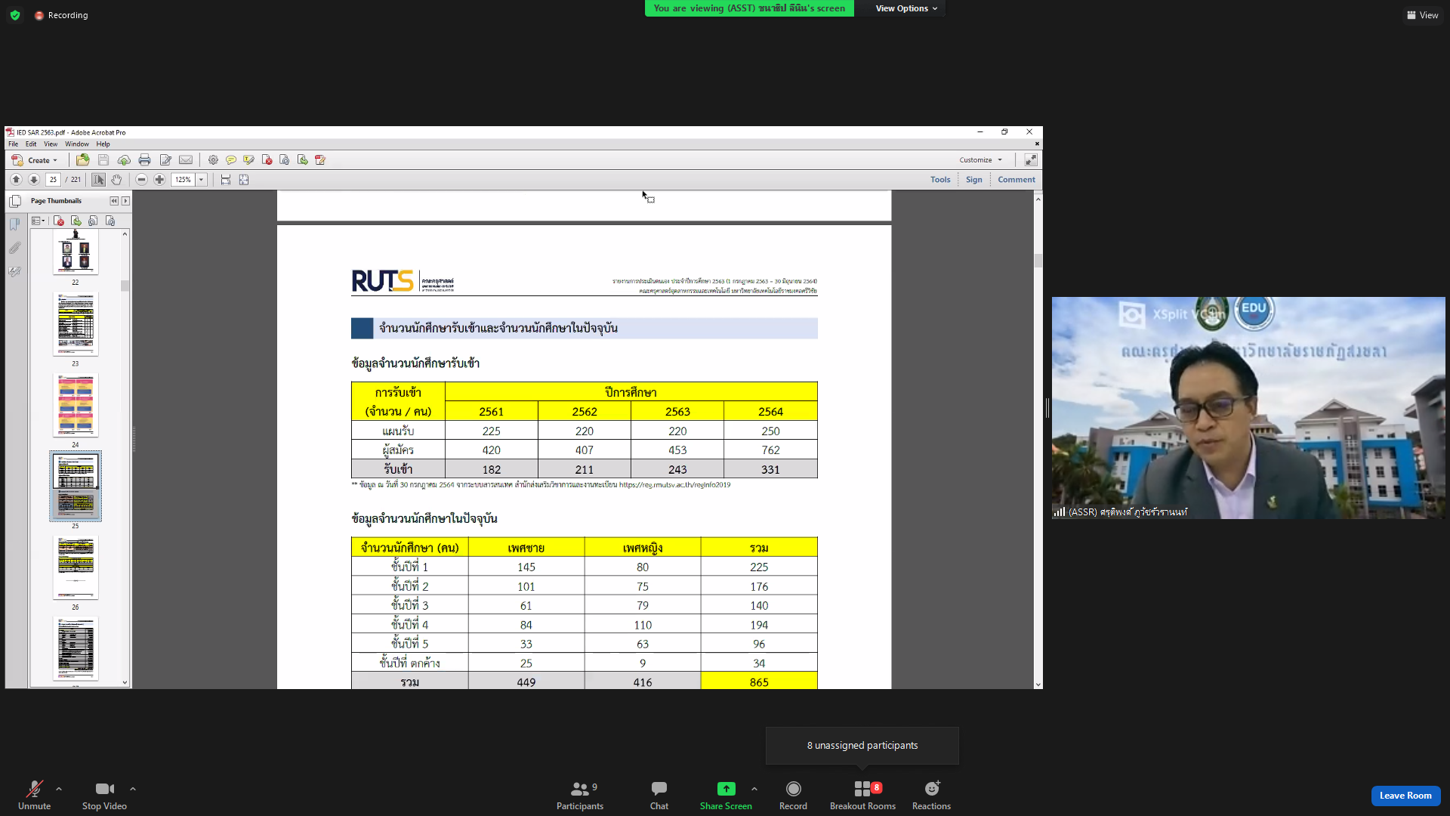Open the Attachments paperclip panel
This screenshot has height=816, width=1450.
15,248
